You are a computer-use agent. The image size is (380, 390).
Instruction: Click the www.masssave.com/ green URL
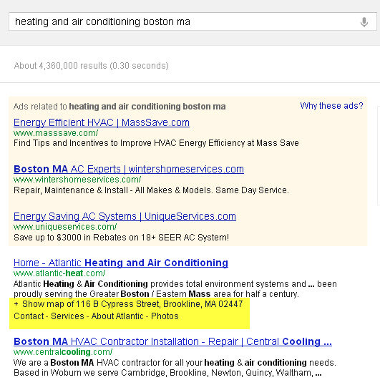(x=56, y=133)
